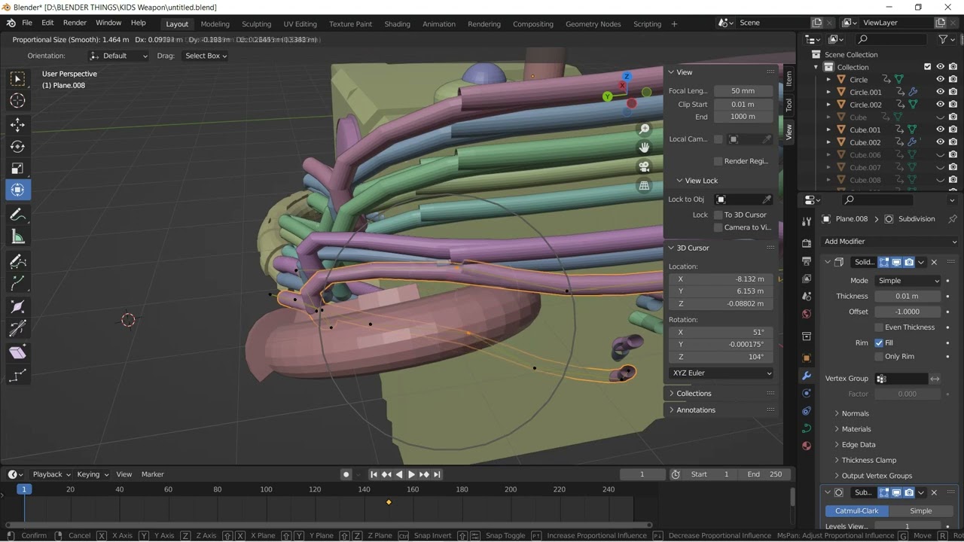
Task: Open the Orientation Default dropdown
Action: (119, 56)
